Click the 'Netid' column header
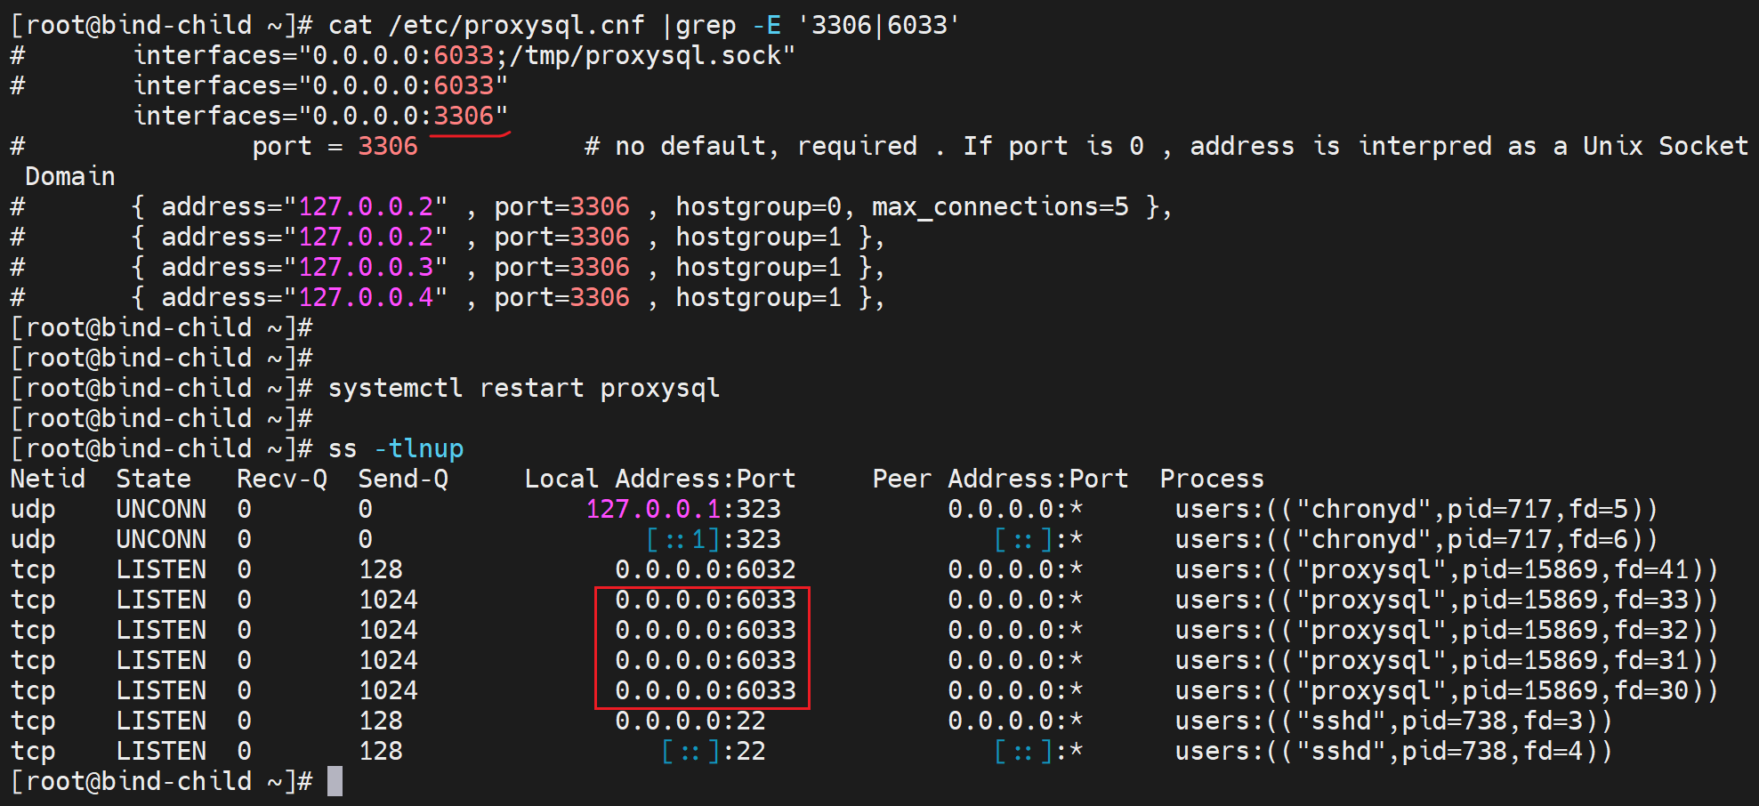1759x806 pixels. click(48, 480)
